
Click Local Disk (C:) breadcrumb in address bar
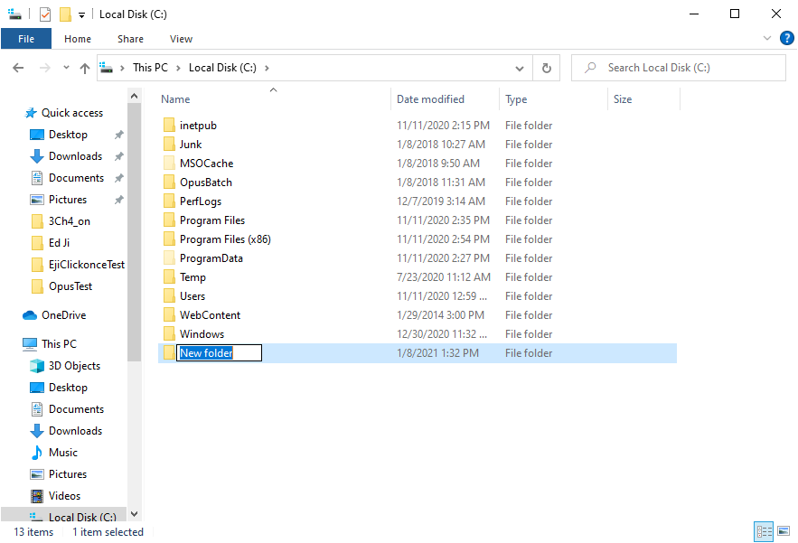pyautogui.click(x=222, y=68)
